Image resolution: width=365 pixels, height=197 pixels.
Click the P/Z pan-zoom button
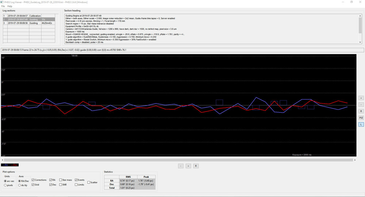(x=361, y=118)
